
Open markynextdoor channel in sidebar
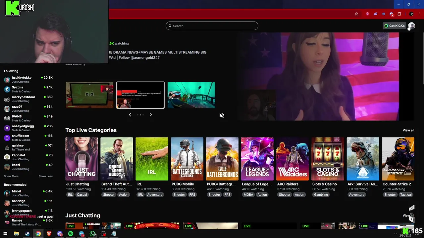(28, 99)
